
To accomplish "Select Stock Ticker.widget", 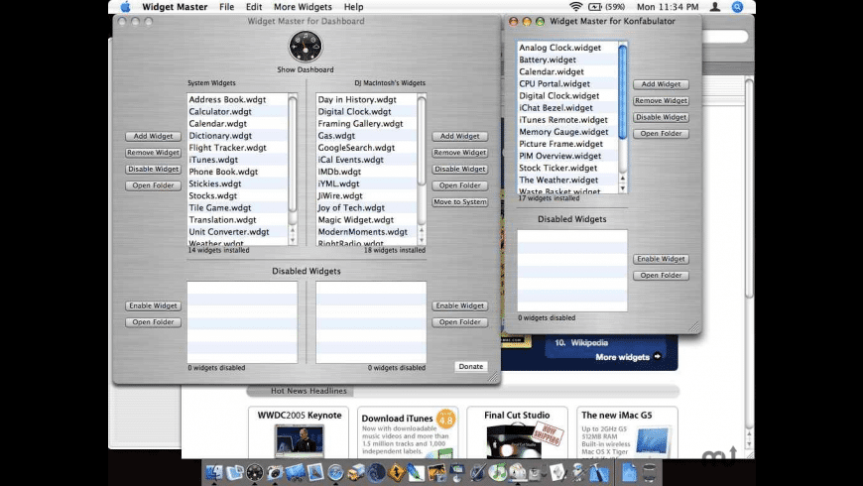I will [567, 168].
